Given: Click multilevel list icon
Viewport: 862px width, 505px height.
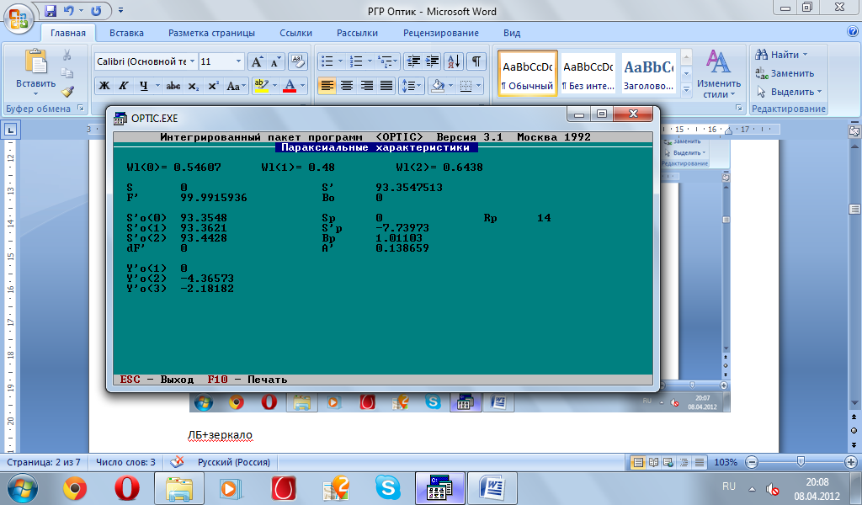Looking at the screenshot, I should 386,61.
